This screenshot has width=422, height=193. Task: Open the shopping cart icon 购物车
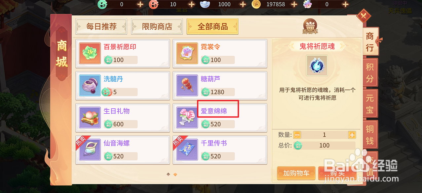click(310, 27)
